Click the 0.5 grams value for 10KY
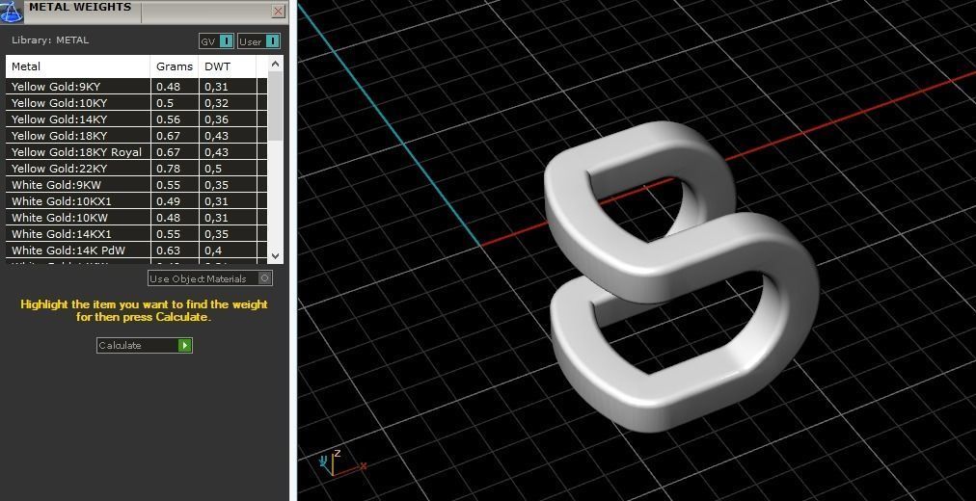 (x=165, y=102)
